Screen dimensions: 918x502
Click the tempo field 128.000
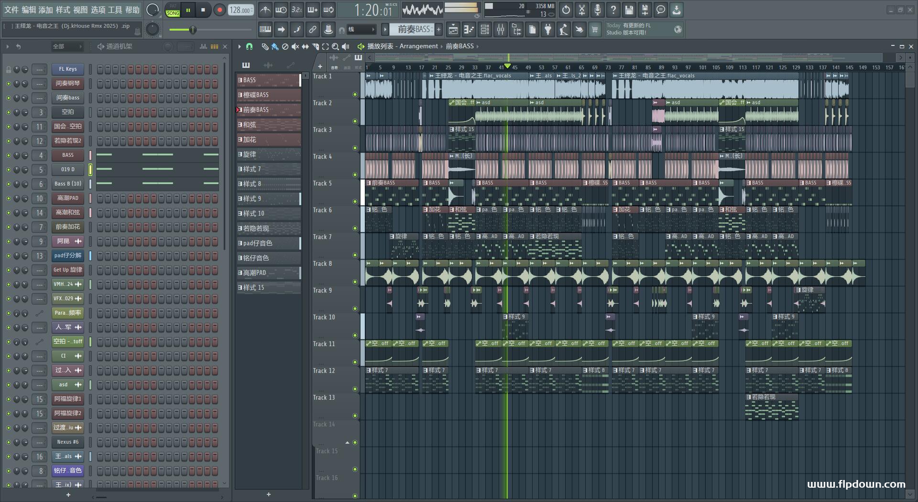point(241,10)
